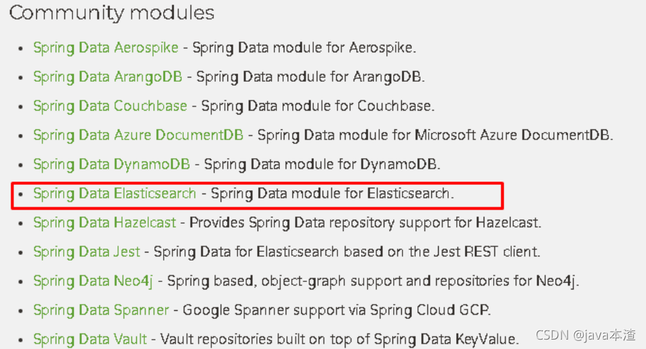Click description text 'Spring Data module for Elasticsearch'
The height and width of the screenshot is (349, 646).
[333, 194]
